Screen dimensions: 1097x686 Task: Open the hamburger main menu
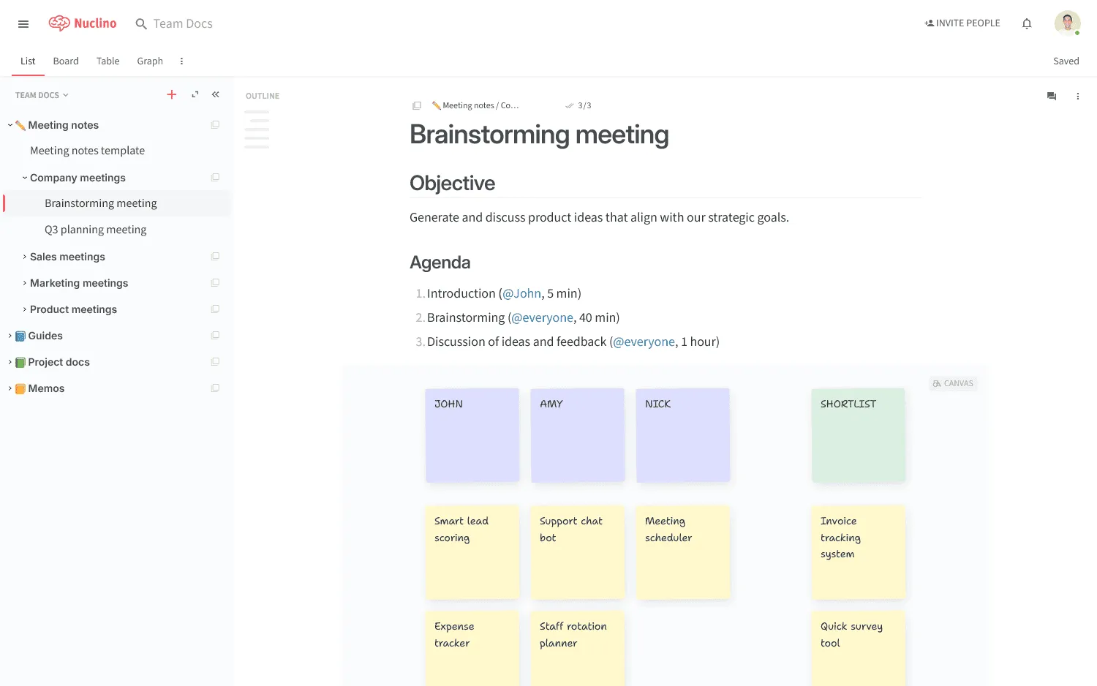(23, 24)
